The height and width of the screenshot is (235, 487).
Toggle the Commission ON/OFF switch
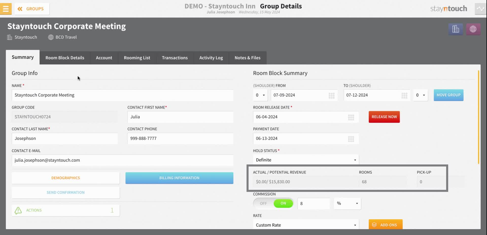tap(273, 204)
